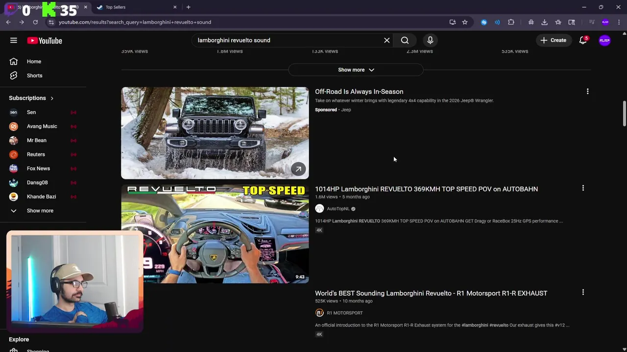627x352 pixels.
Task: Open the R1 MOTORSPORT channel name
Action: click(x=345, y=313)
